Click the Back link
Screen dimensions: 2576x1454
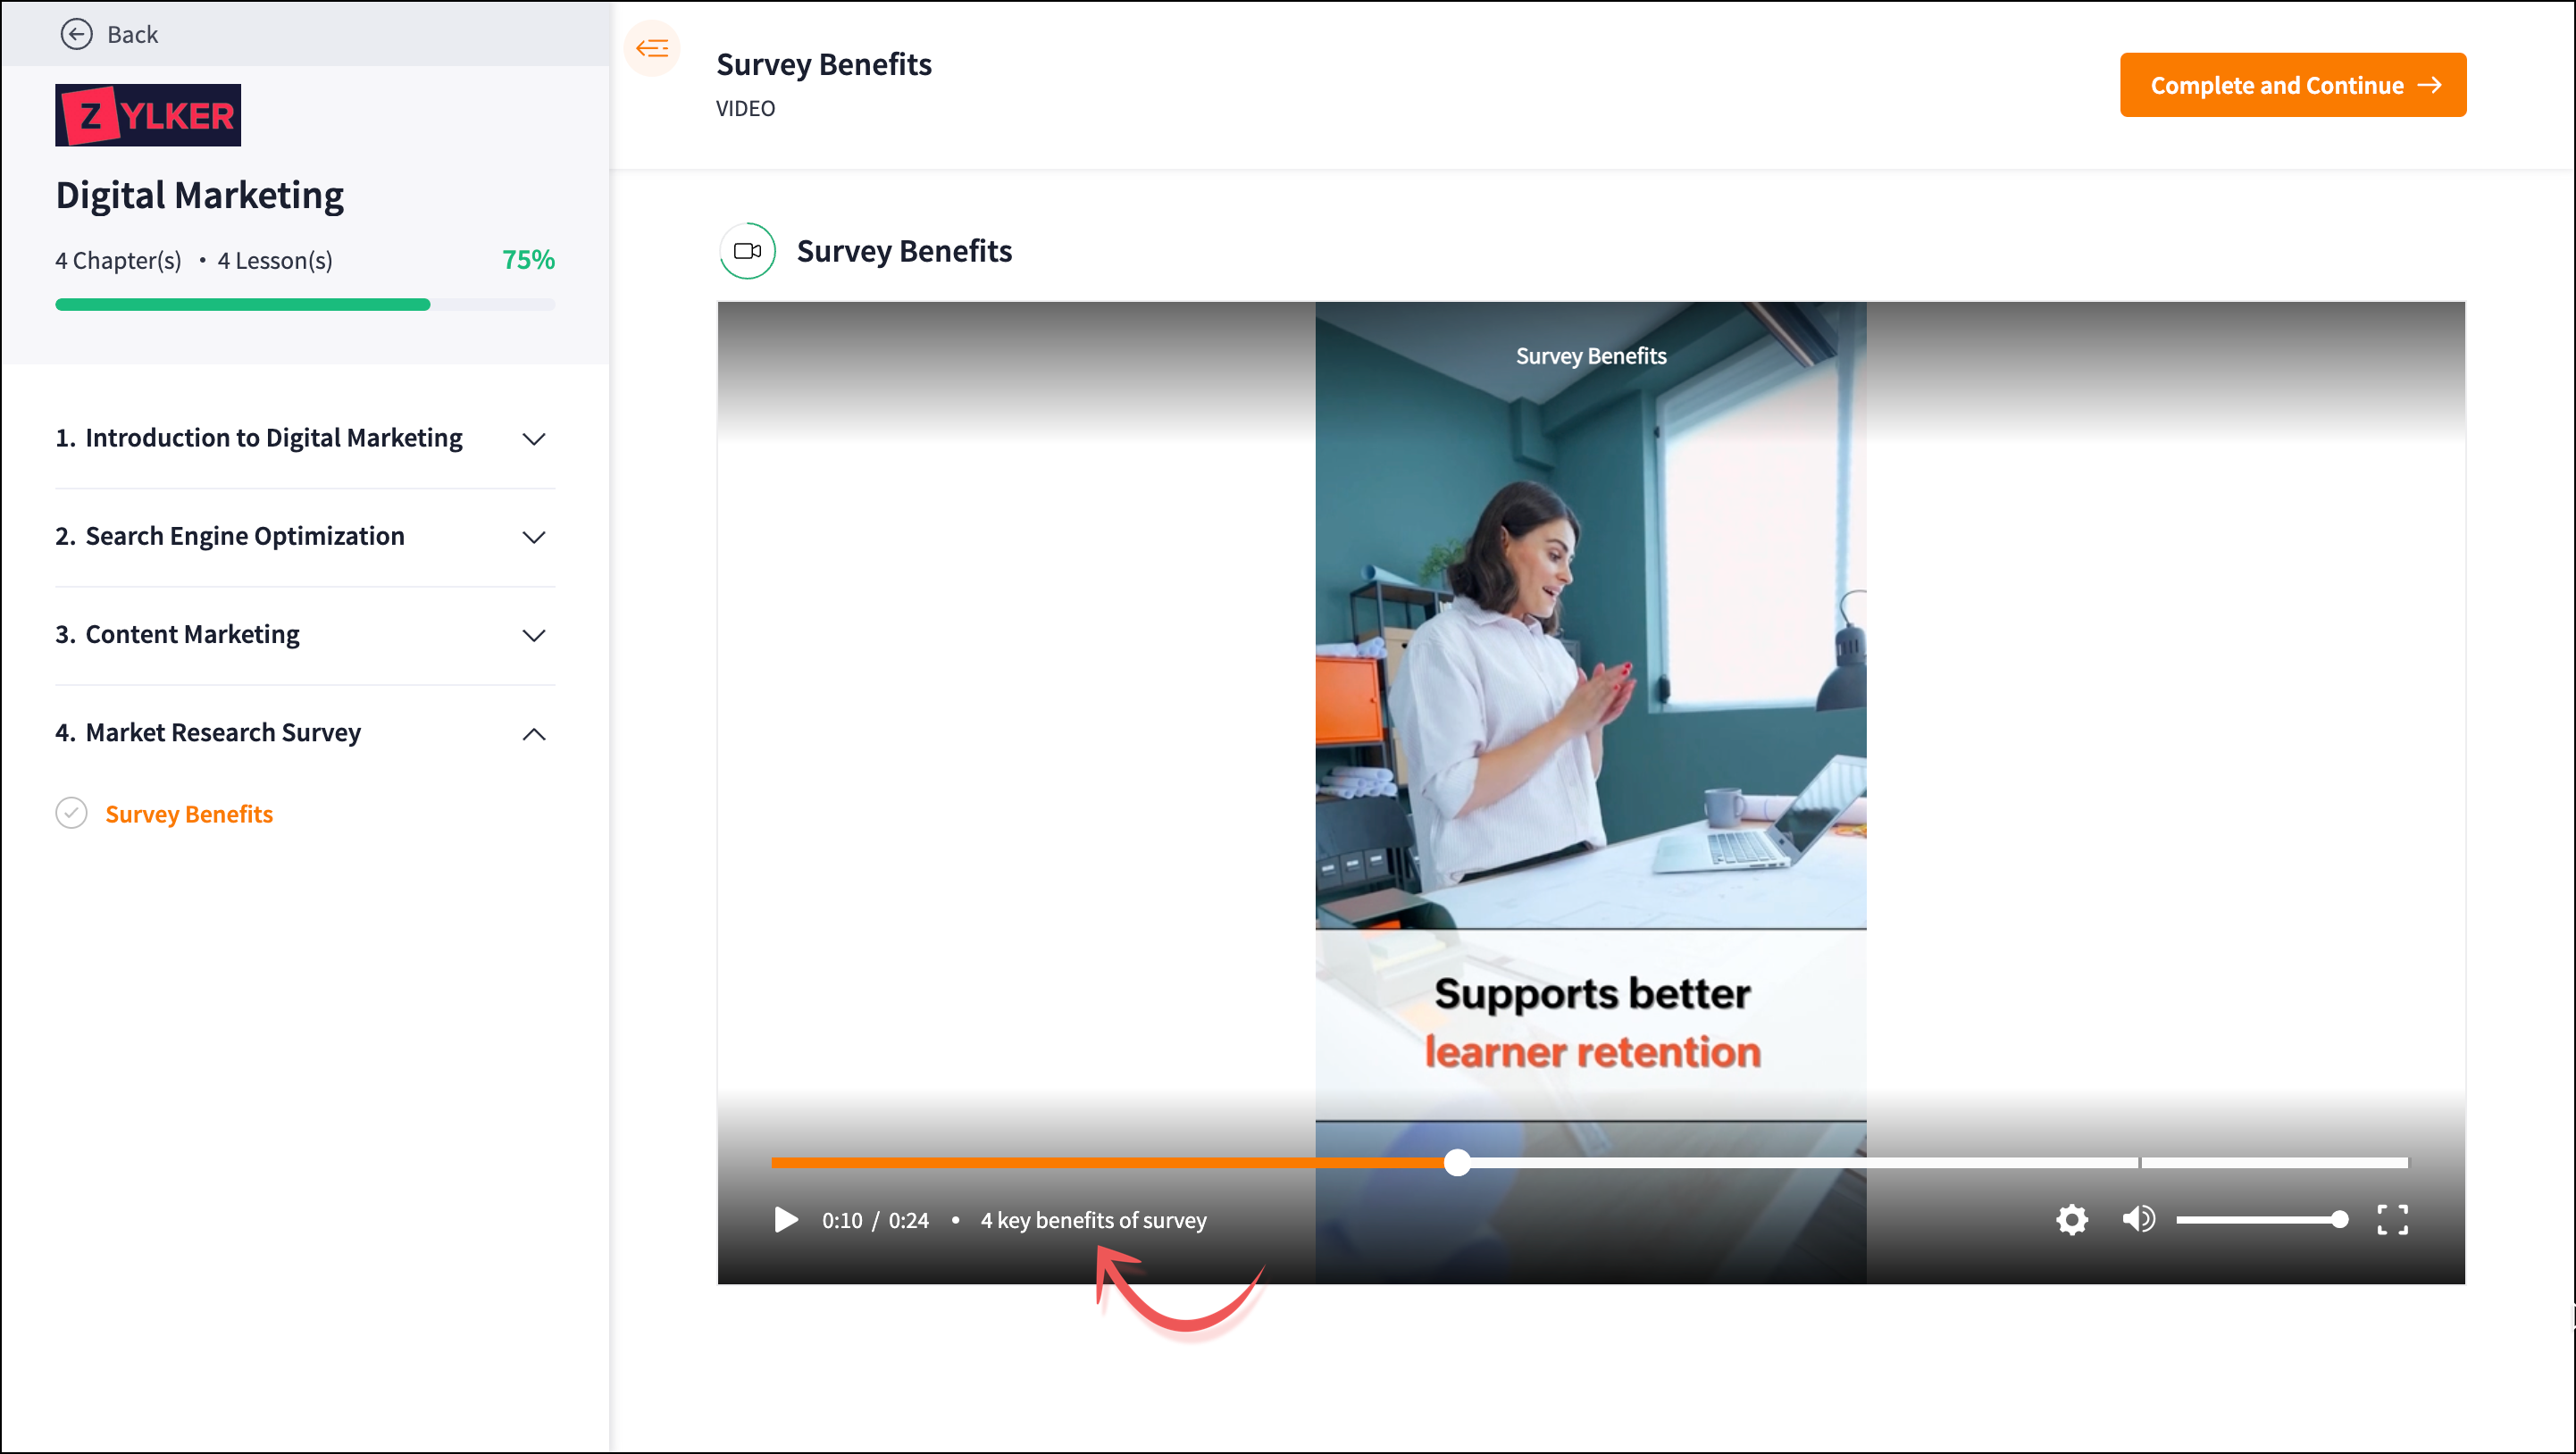pyautogui.click(x=132, y=34)
